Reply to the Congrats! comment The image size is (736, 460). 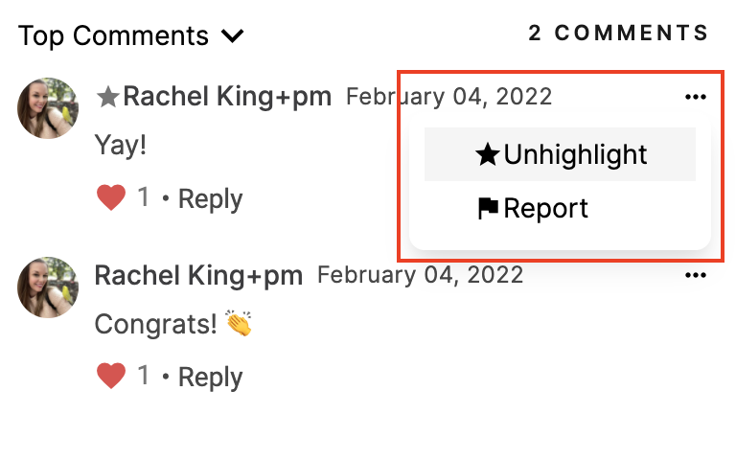click(x=210, y=378)
